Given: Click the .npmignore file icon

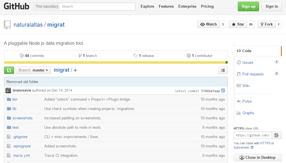Looking at the screenshot, I should pos(9,146).
